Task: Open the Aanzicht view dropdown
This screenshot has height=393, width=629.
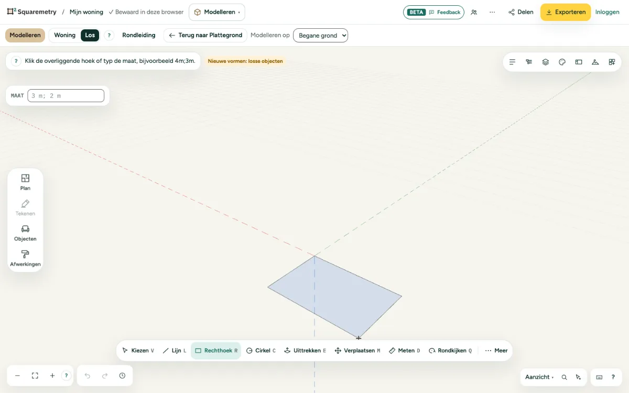Action: click(x=539, y=377)
